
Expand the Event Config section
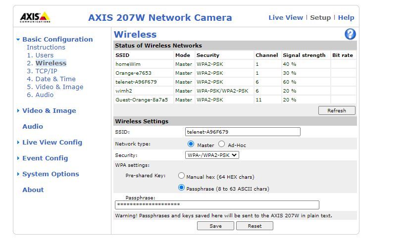click(45, 158)
